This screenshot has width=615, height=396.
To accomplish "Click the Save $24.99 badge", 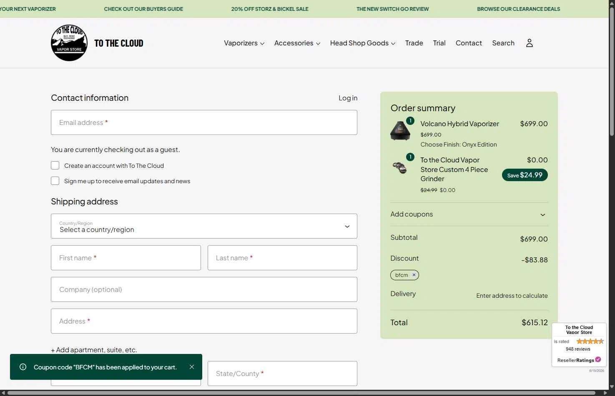I will click(525, 175).
